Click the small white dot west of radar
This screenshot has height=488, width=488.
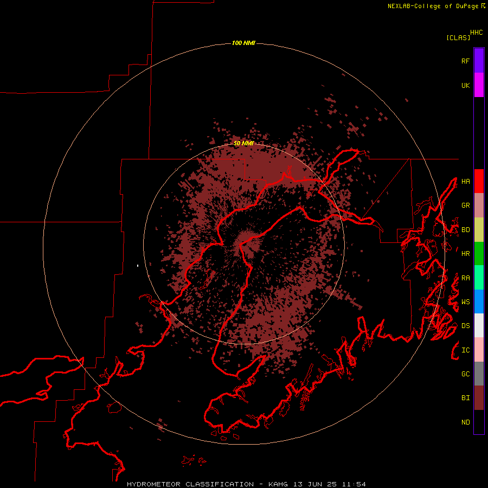tap(138, 266)
